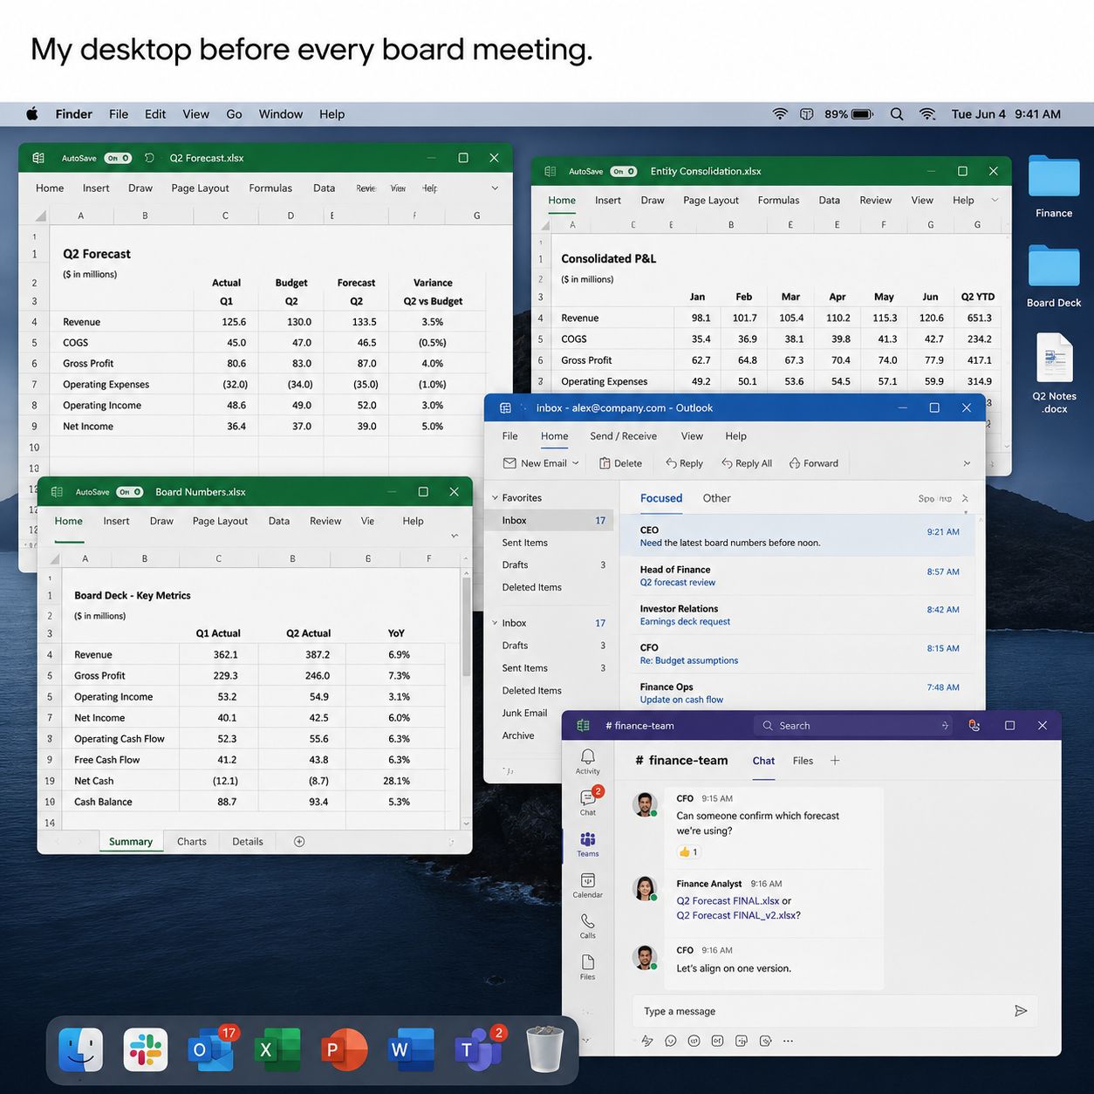Toggle AutoSave in Entity Consolidation.xlsx
The height and width of the screenshot is (1094, 1094).
point(624,172)
